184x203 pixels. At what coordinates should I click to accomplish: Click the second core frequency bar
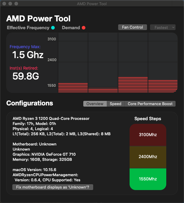click(103, 90)
